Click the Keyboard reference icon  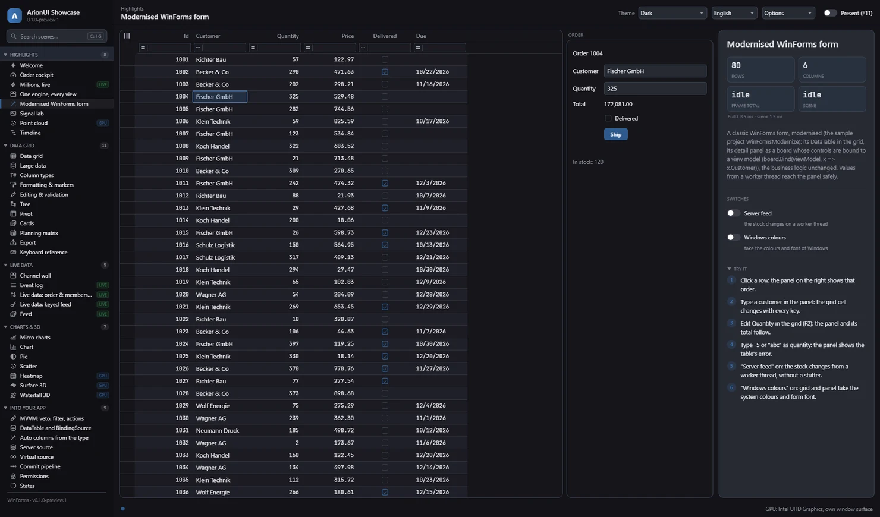point(13,252)
